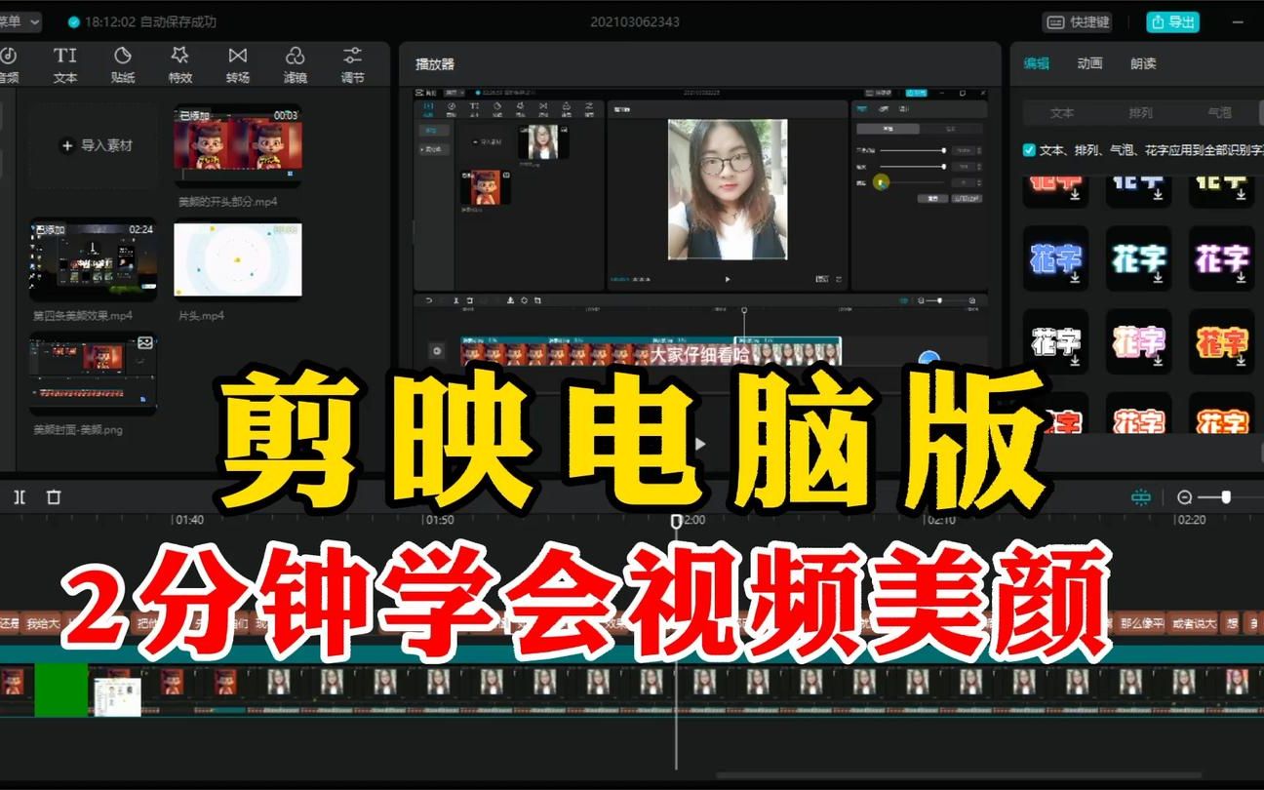Click the trash delete icon in timeline toolbar
Image resolution: width=1264 pixels, height=790 pixels.
click(54, 497)
